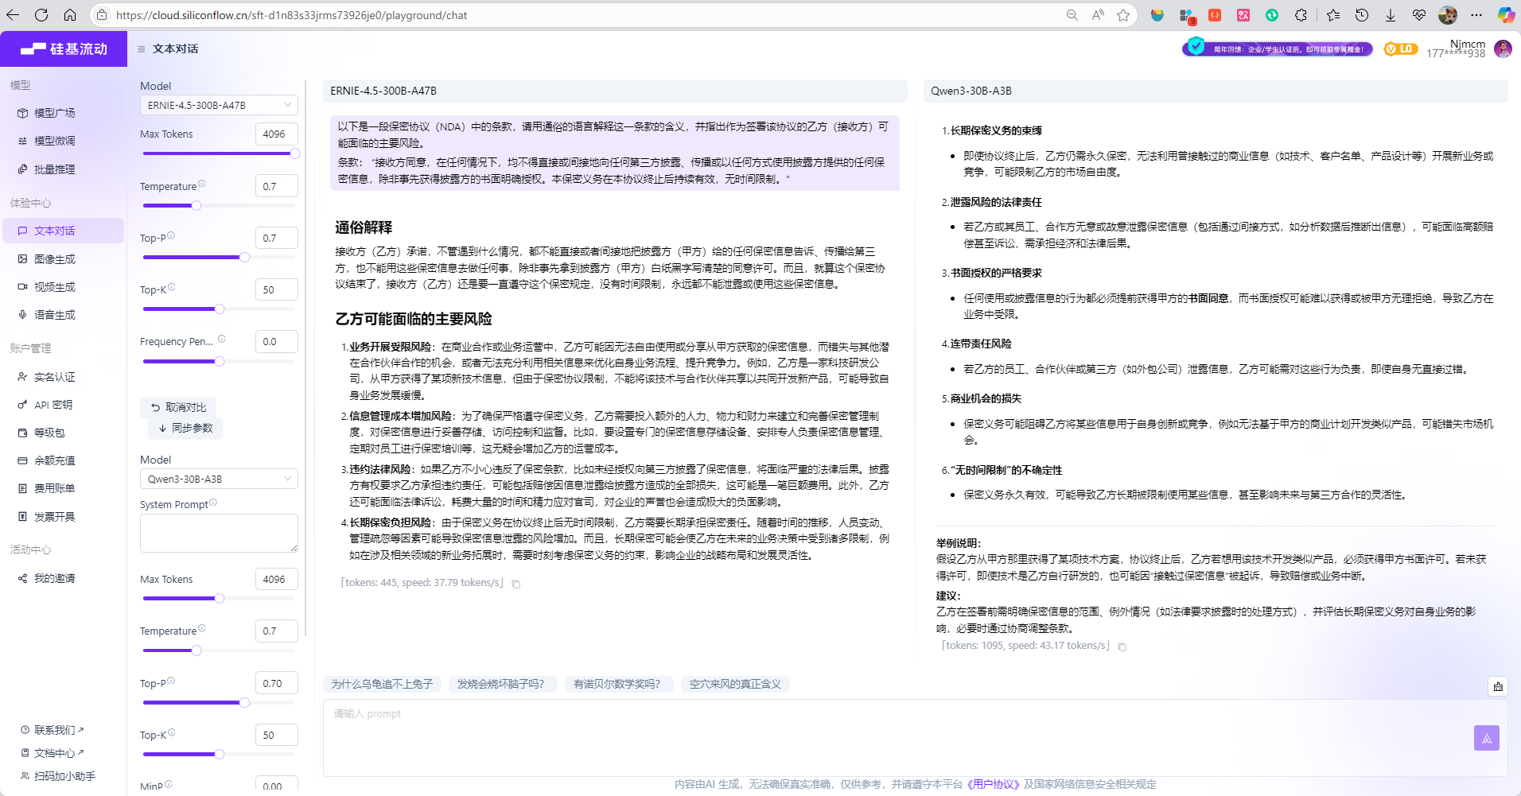This screenshot has height=796, width=1521.
Task: Open the ERNIE-4.5-300B-A47B model dropdown
Action: pyautogui.click(x=219, y=105)
